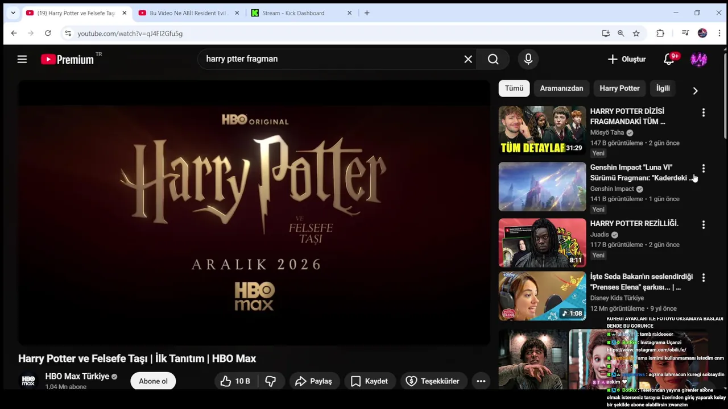Like the video with 10 B thumbs-up
This screenshot has height=409, width=728.
(235, 381)
